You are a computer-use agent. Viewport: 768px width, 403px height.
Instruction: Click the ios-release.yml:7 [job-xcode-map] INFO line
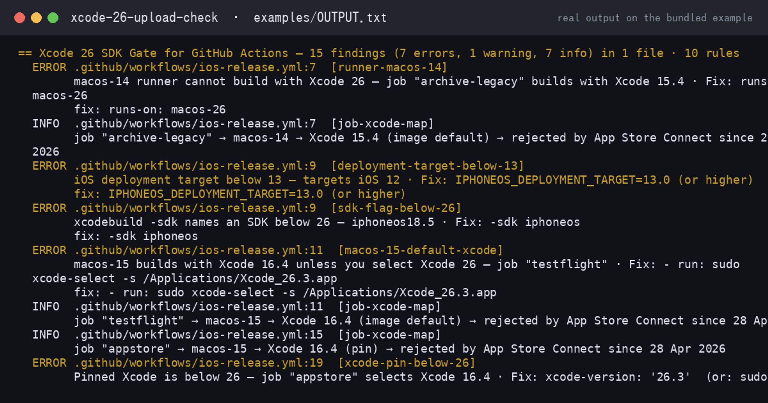233,124
